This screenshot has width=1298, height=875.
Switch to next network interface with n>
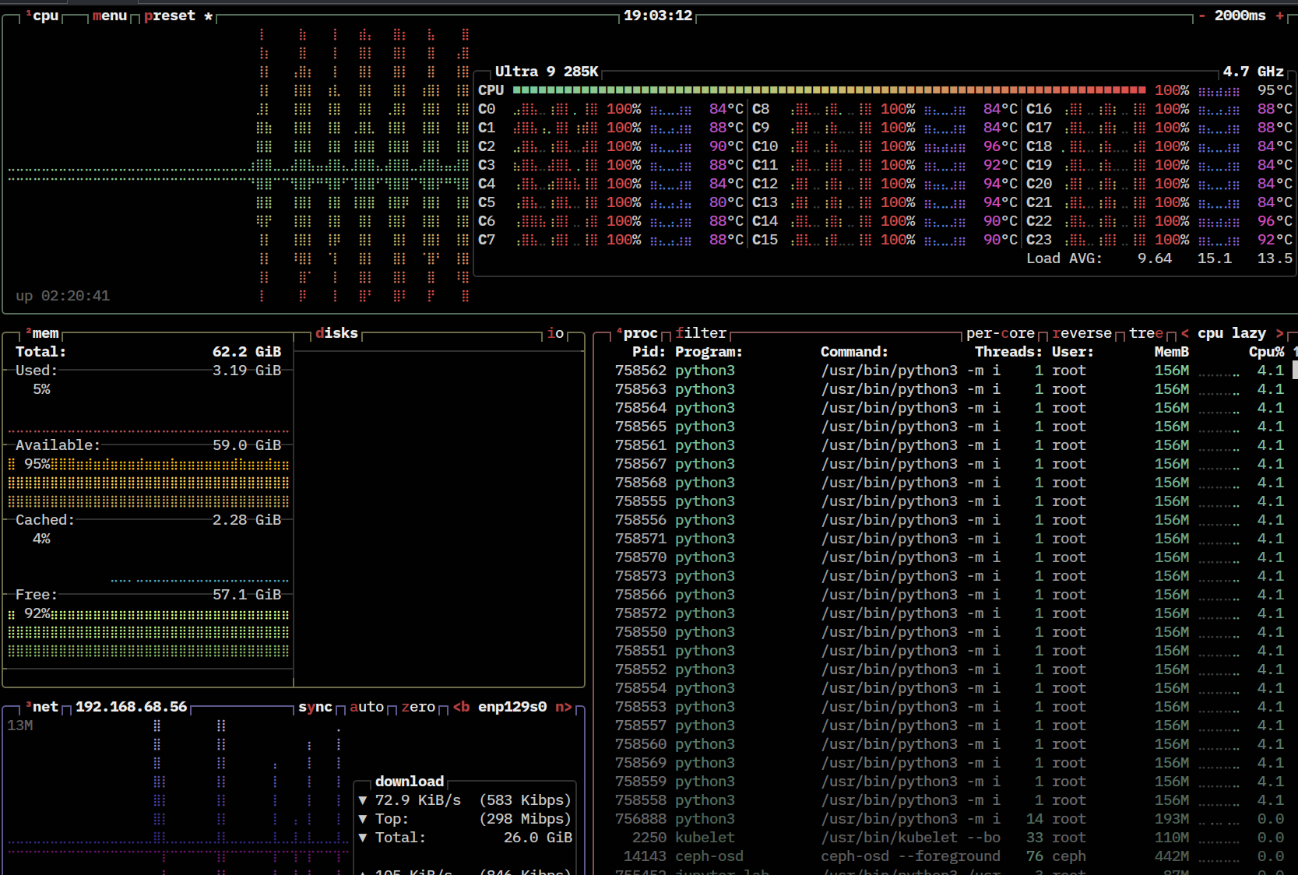(x=563, y=707)
